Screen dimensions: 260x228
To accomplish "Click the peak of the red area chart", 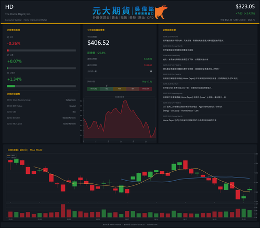I will [126, 100].
